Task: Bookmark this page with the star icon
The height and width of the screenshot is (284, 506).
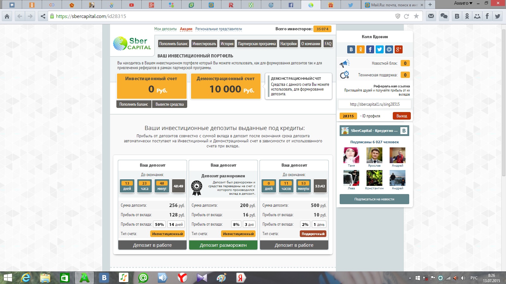Action: (416, 16)
